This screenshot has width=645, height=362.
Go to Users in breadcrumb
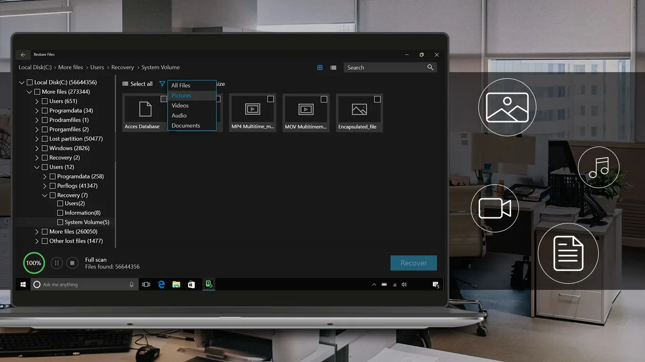coord(97,67)
